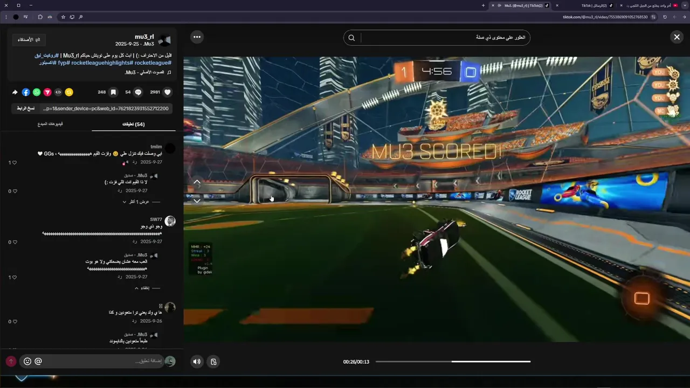Open comments via the speech bubble icon
Viewport: 690px width, 388px height.
(x=138, y=92)
